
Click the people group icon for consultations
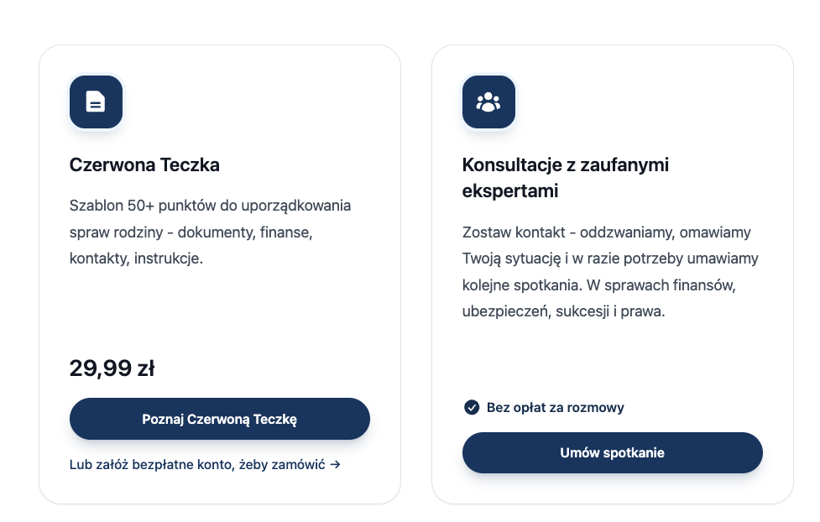tap(488, 102)
